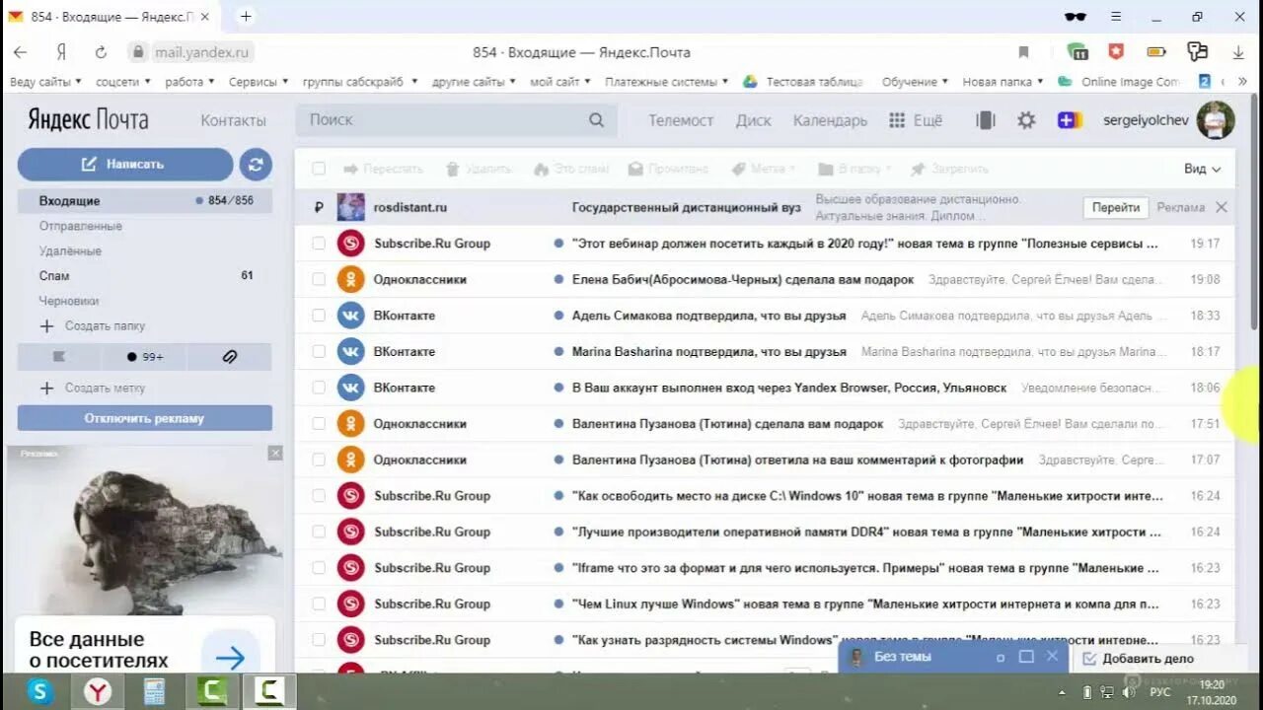Click the Перейти ad button
Viewport: 1263px width, 710px height.
click(x=1116, y=208)
